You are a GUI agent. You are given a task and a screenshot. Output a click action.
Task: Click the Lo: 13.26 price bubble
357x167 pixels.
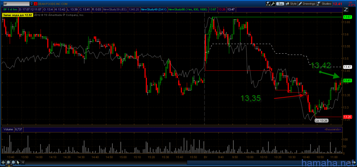click(x=321, y=121)
